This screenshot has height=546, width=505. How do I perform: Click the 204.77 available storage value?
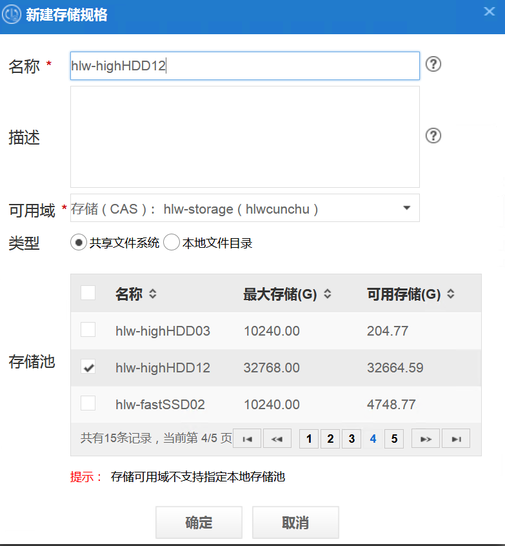click(x=388, y=331)
